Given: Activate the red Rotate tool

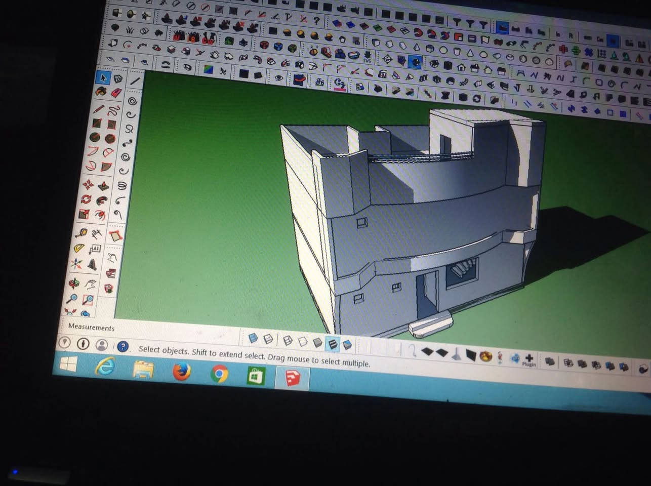Looking at the screenshot, I should click(86, 199).
